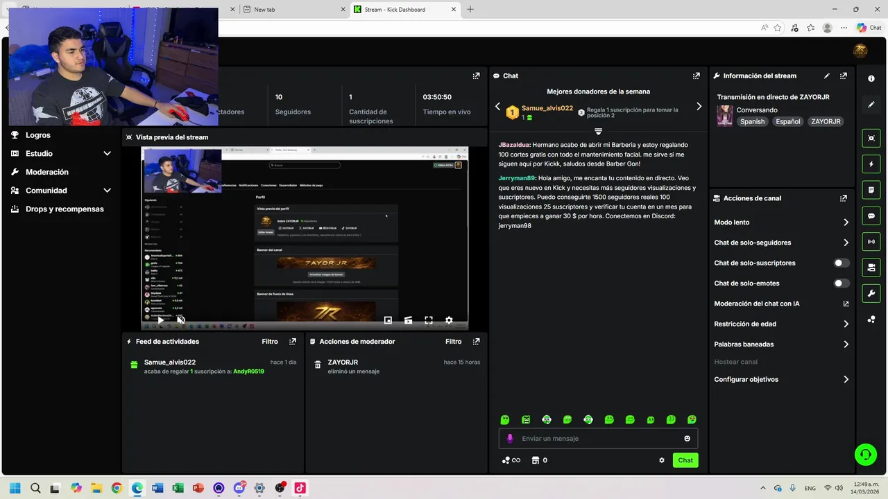
Task: Open a new browser tab with plus
Action: click(x=470, y=10)
